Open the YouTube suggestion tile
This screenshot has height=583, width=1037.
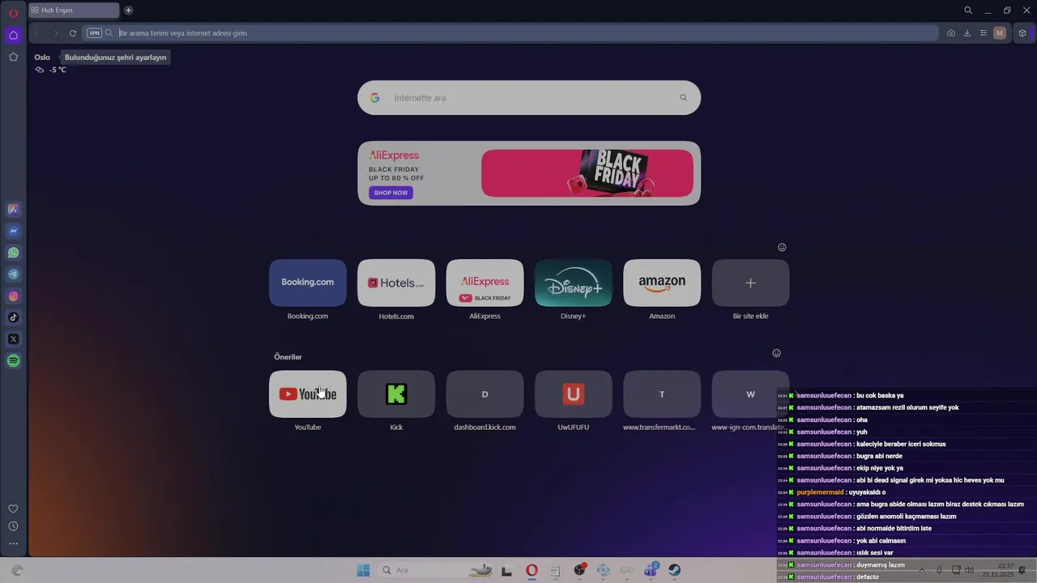pos(308,394)
